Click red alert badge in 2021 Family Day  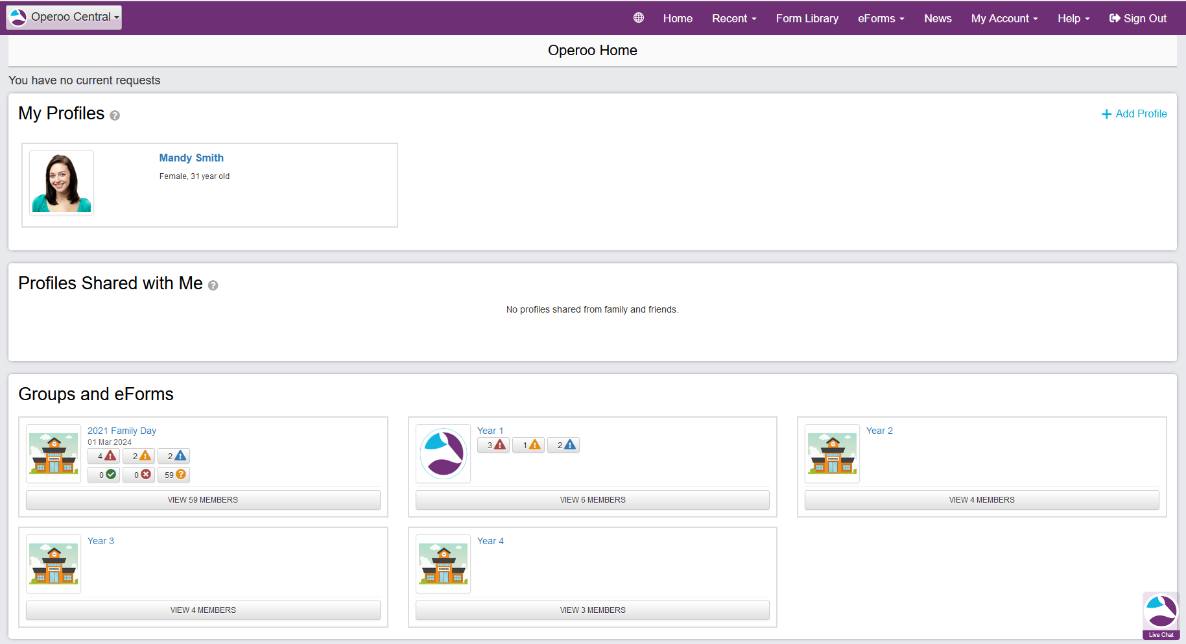click(104, 456)
